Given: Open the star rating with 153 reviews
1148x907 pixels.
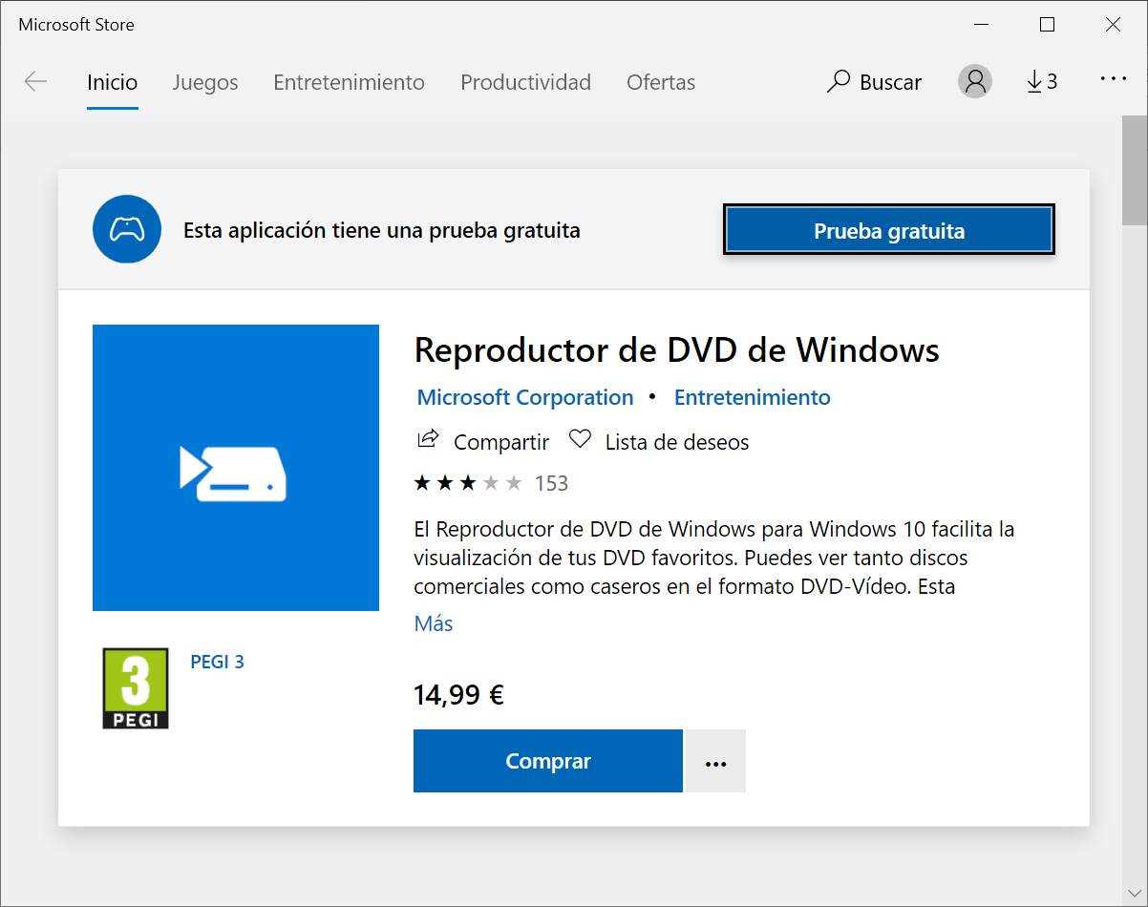Looking at the screenshot, I should (491, 483).
